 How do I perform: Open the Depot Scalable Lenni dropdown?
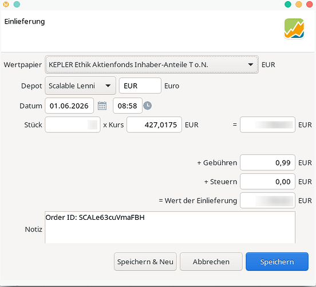pos(80,86)
